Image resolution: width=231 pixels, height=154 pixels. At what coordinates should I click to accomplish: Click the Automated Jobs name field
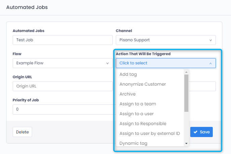pos(62,40)
